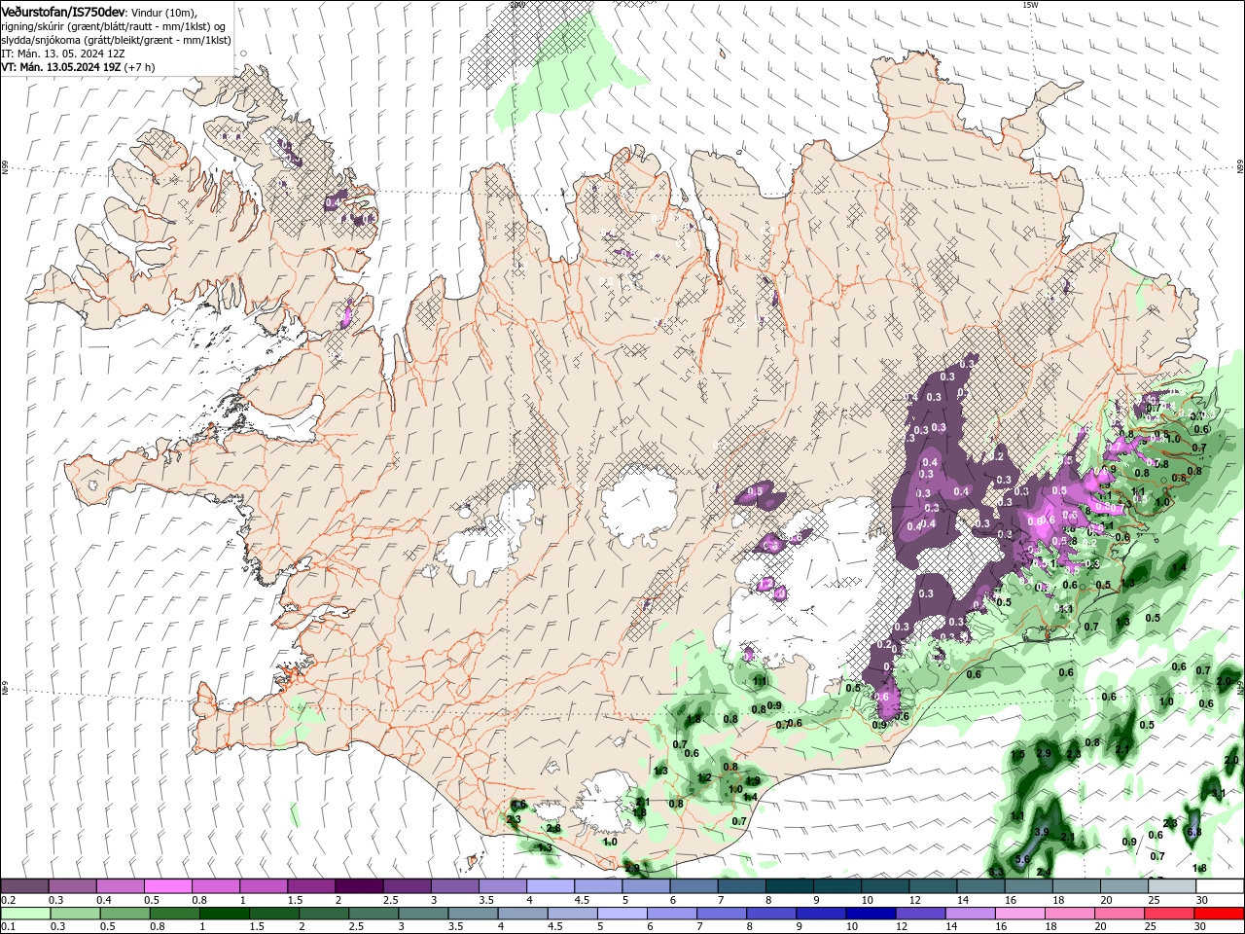The height and width of the screenshot is (934, 1245).
Task: Click the 'rigning/skúrir' description line in header
Action: pyautogui.click(x=114, y=26)
